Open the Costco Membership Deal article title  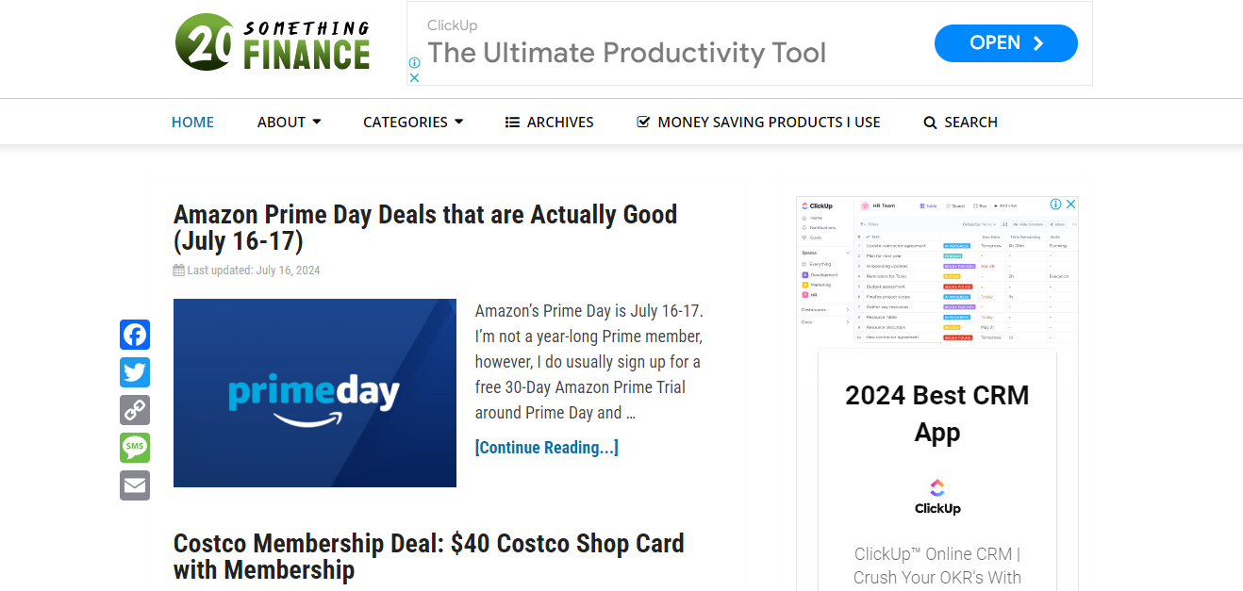(429, 557)
